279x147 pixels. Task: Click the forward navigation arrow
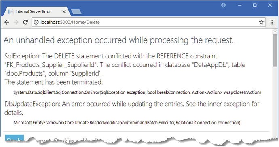point(16,22)
